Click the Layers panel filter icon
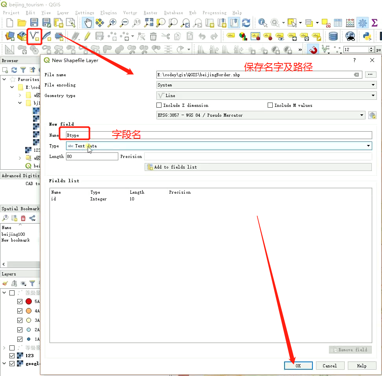The height and width of the screenshot is (376, 382). coord(32,283)
